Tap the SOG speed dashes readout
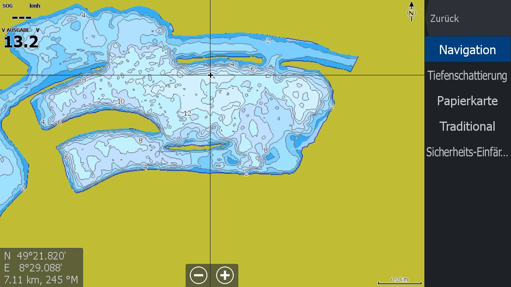This screenshot has width=511, height=287. 22,18
